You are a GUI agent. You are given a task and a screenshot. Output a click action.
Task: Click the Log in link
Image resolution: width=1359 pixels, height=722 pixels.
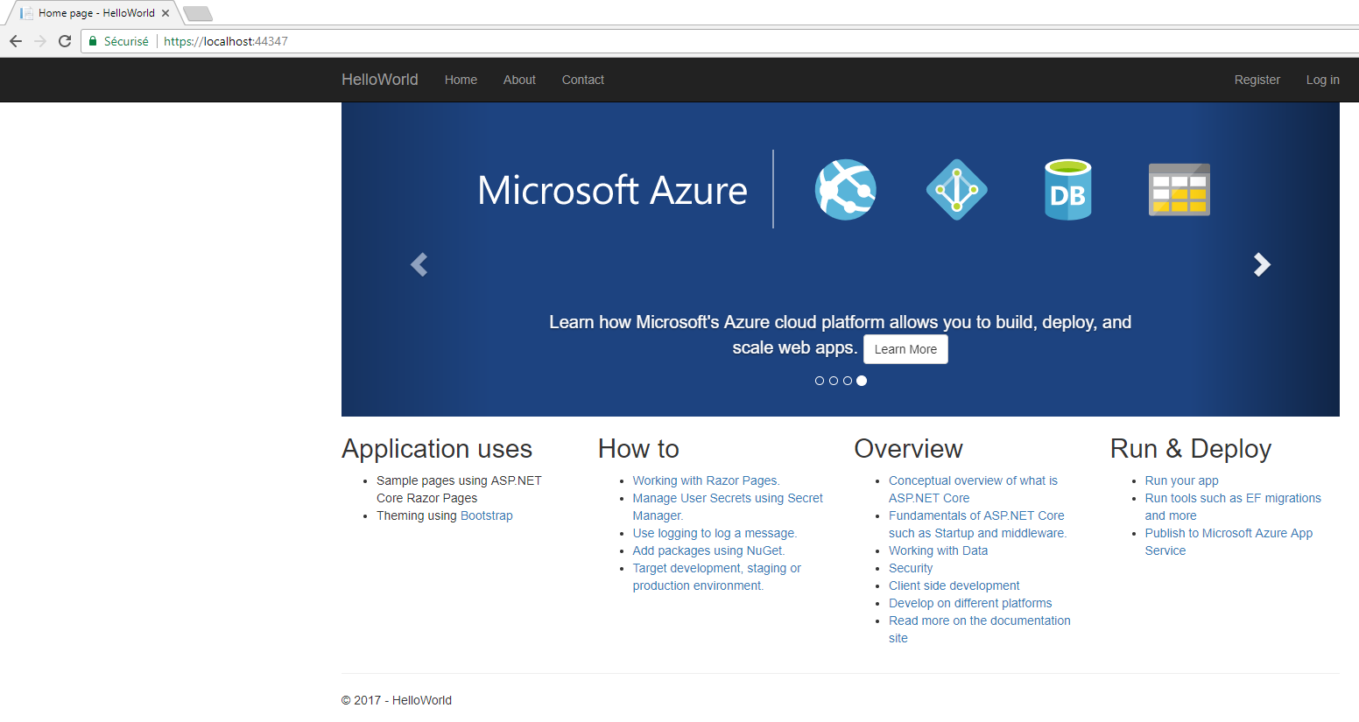coord(1322,80)
